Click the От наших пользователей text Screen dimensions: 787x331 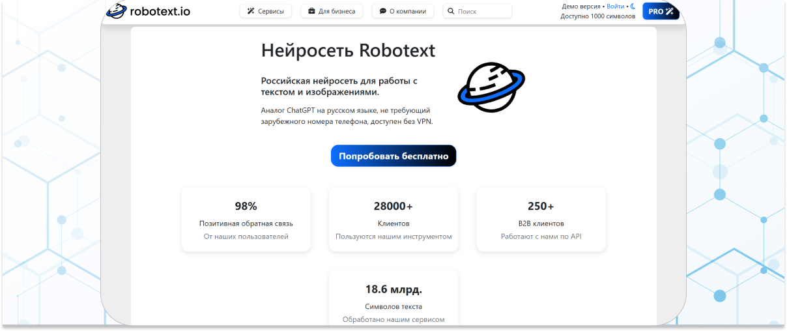tap(246, 237)
